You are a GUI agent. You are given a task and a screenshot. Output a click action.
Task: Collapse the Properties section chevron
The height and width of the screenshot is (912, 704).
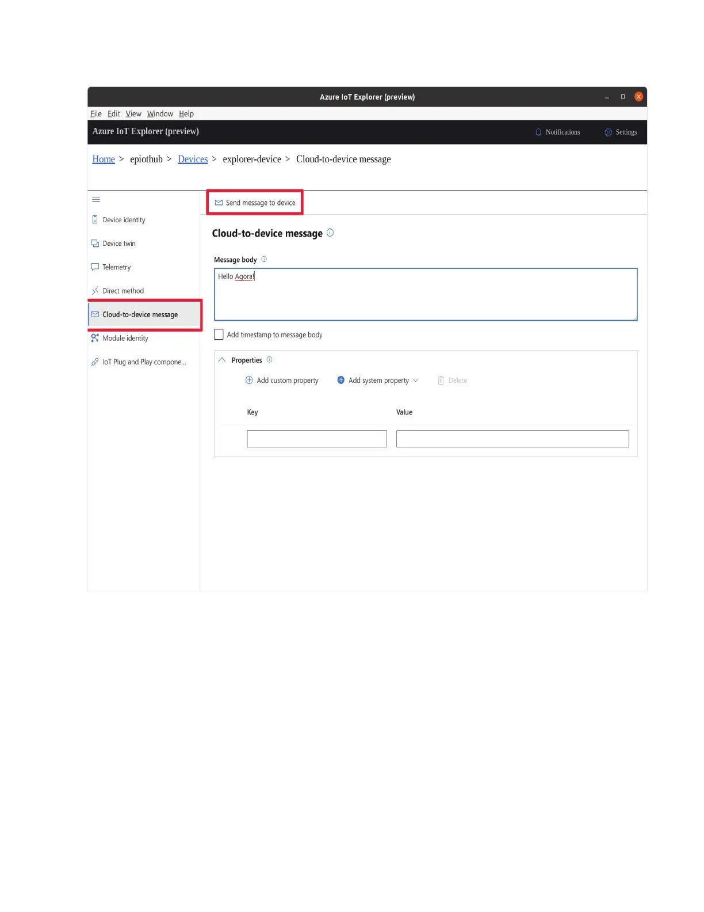pos(222,360)
